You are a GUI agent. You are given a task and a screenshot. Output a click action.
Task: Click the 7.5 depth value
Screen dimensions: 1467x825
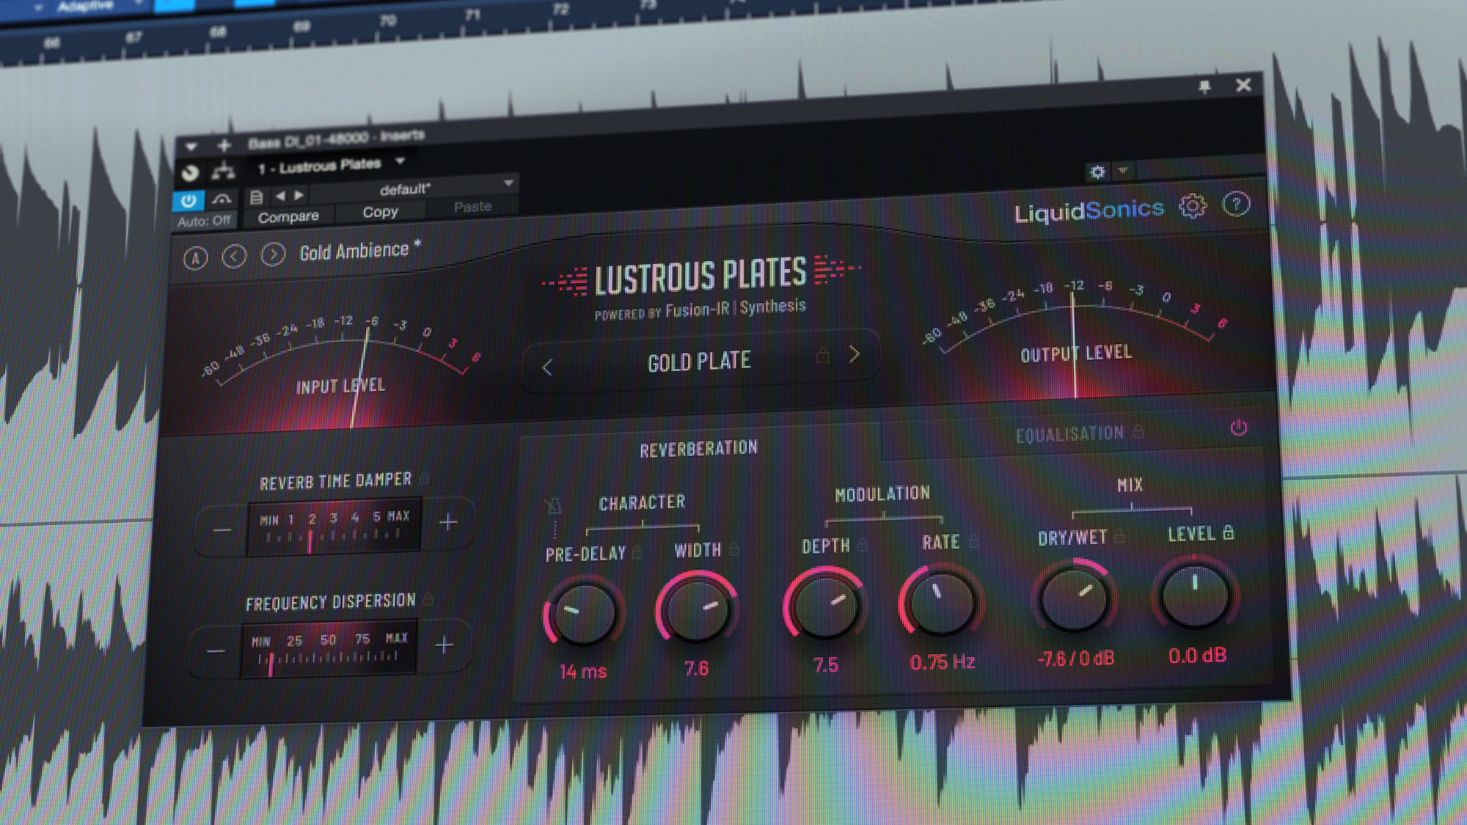pyautogui.click(x=825, y=665)
